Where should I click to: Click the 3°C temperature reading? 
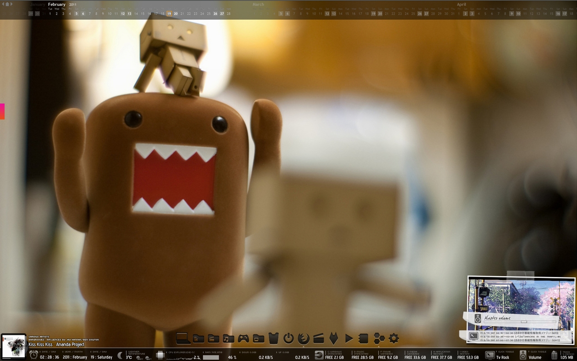(x=129, y=357)
